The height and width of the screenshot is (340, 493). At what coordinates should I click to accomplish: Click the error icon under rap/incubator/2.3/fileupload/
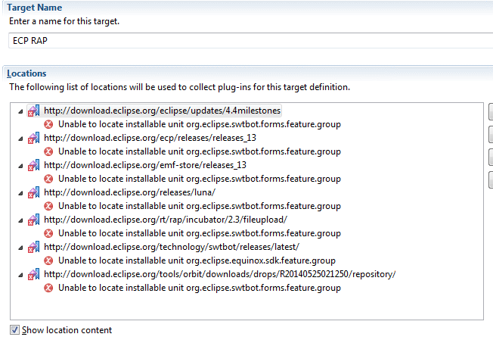[x=48, y=233]
